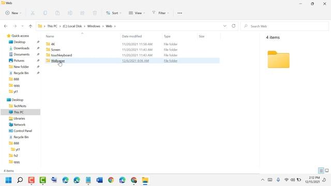Select (C:) Local Disk breadcrumb

(72, 26)
